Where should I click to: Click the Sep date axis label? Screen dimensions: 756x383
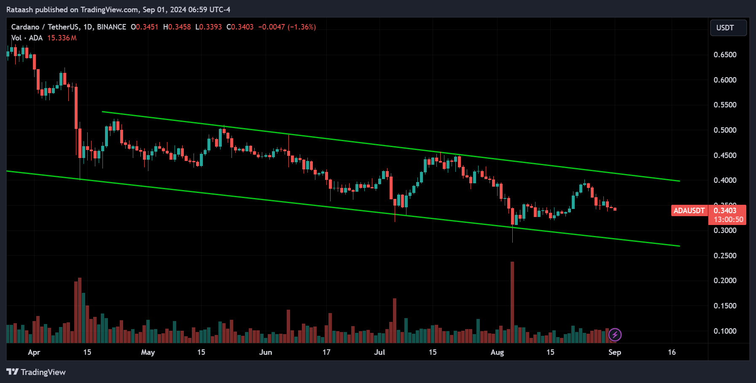(x=615, y=352)
